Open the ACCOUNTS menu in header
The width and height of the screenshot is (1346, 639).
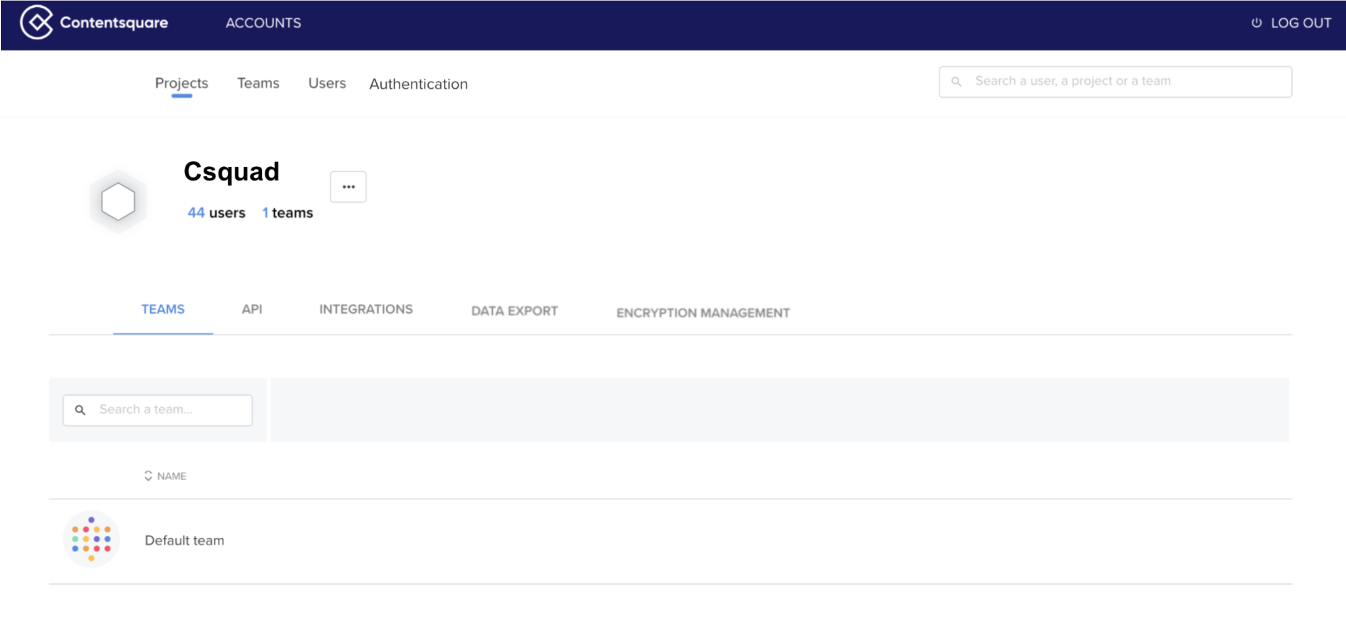tap(263, 23)
